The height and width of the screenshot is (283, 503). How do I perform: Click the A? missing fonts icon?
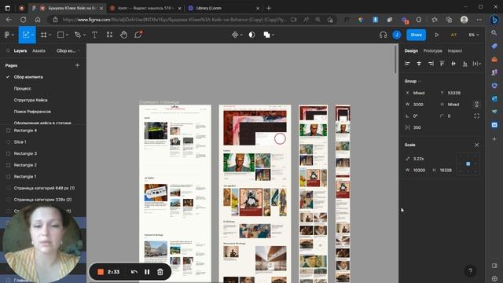453,35
